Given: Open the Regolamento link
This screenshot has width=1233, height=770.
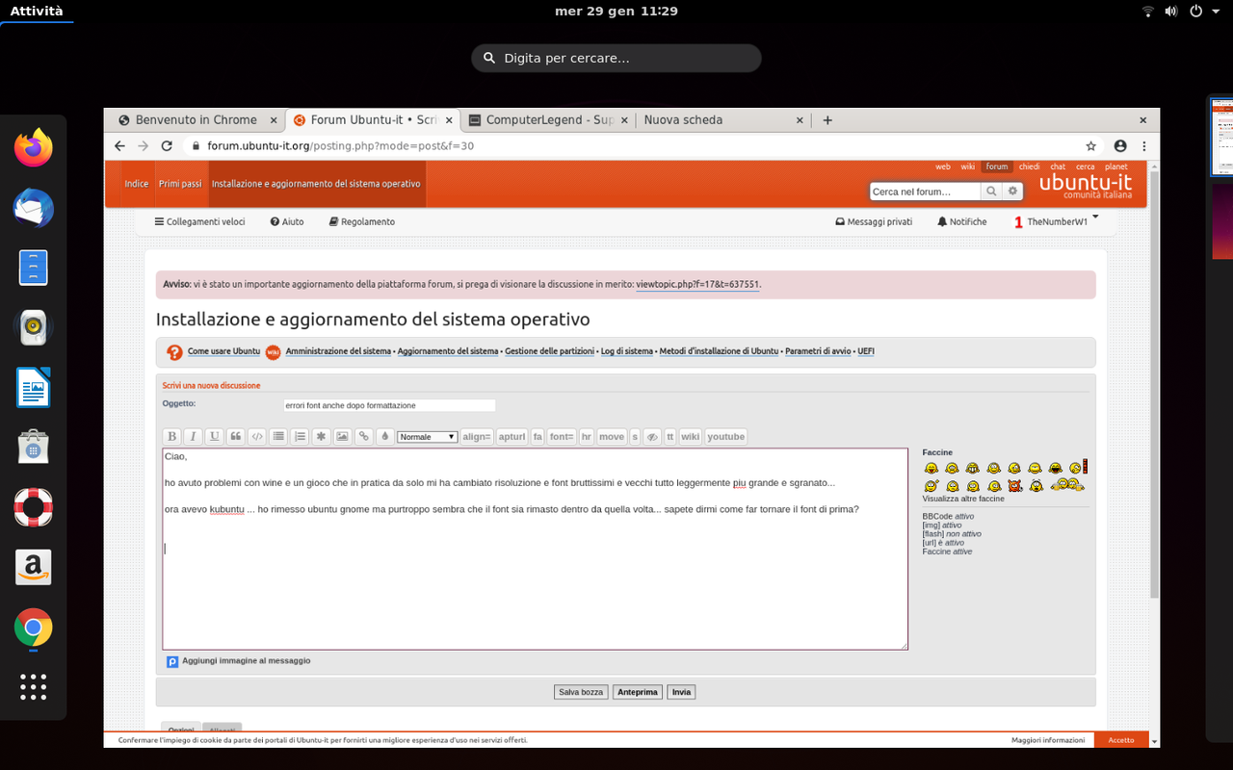Looking at the screenshot, I should click(x=362, y=221).
